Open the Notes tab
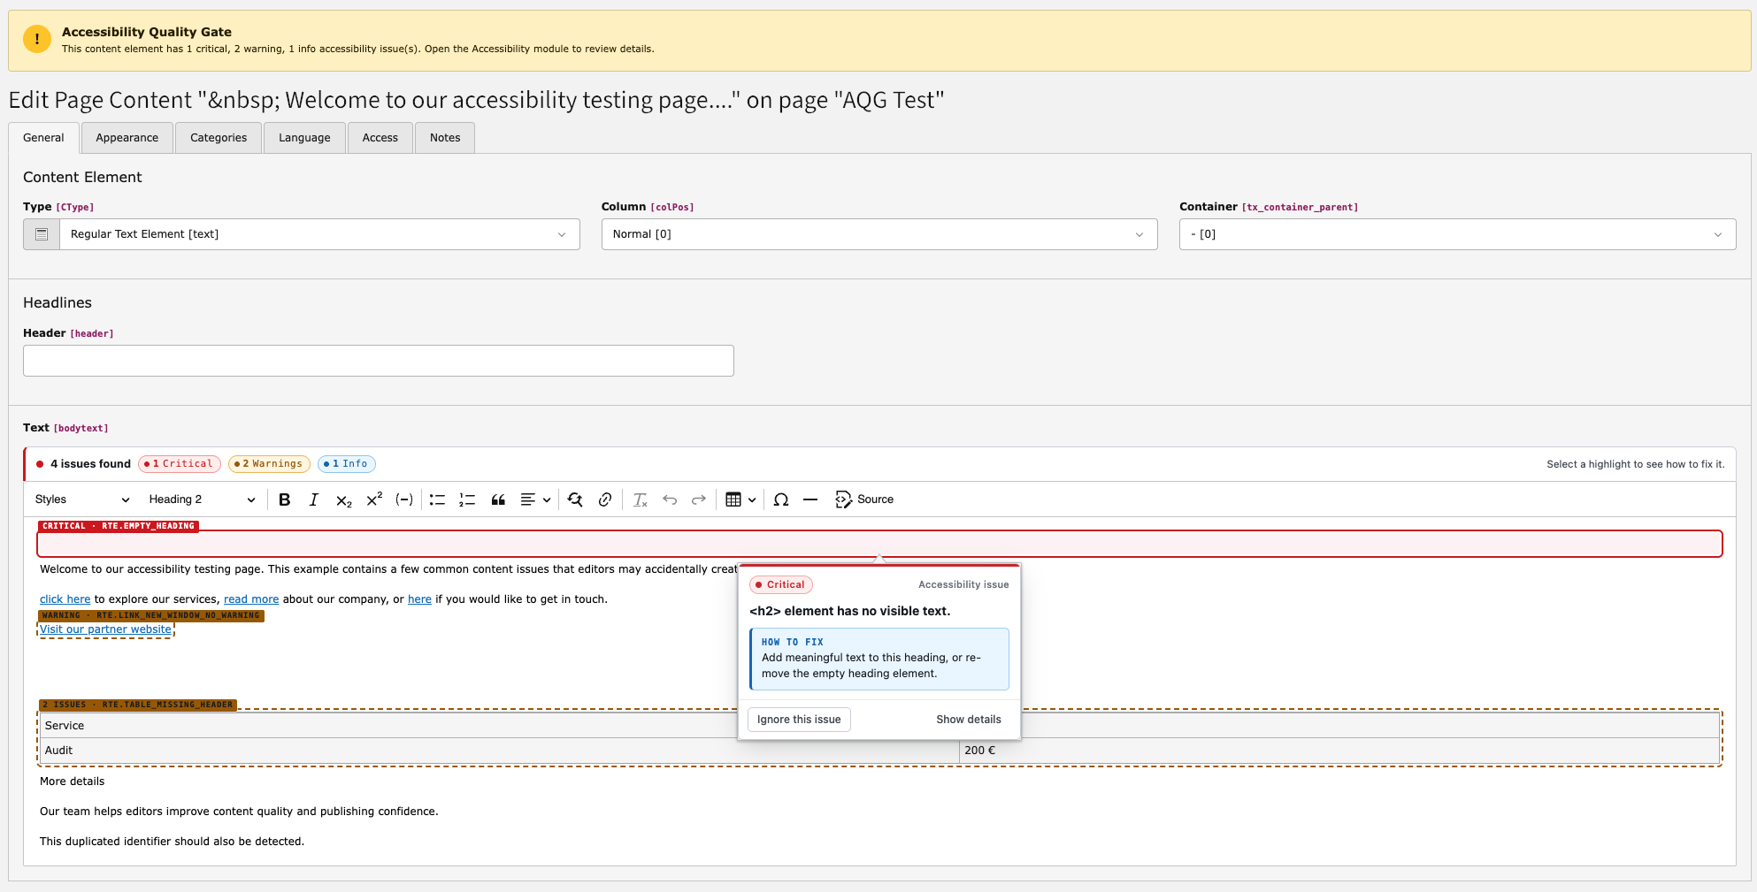 click(445, 138)
